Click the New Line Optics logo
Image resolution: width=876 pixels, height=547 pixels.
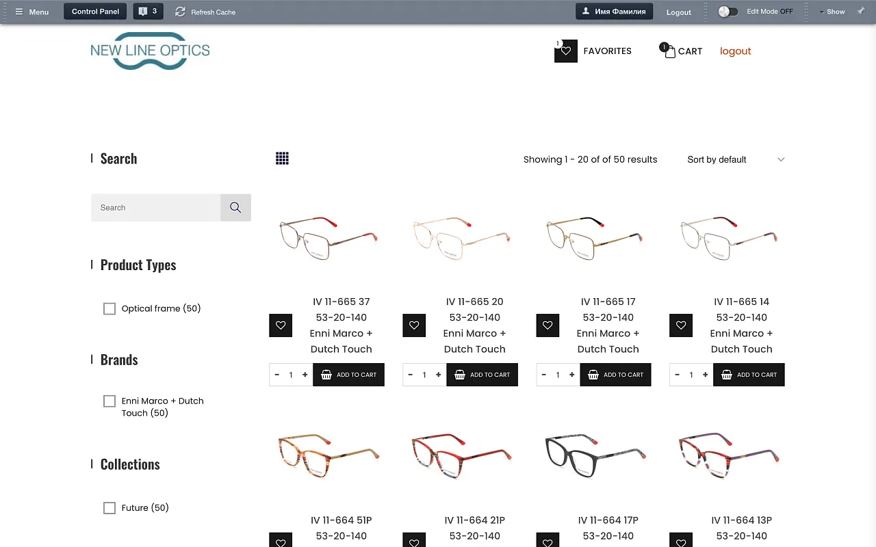pyautogui.click(x=150, y=51)
